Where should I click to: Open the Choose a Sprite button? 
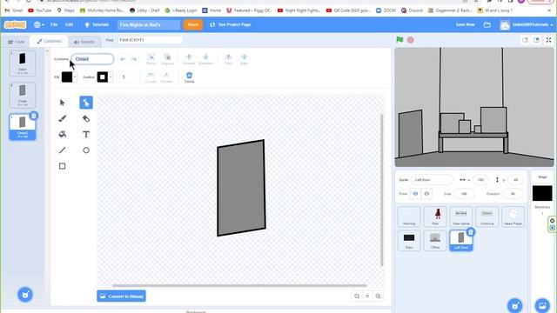pos(514,305)
